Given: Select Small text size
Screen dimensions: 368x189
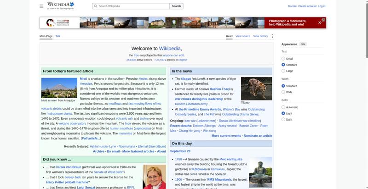Looking at the screenshot, I should coord(283,58).
